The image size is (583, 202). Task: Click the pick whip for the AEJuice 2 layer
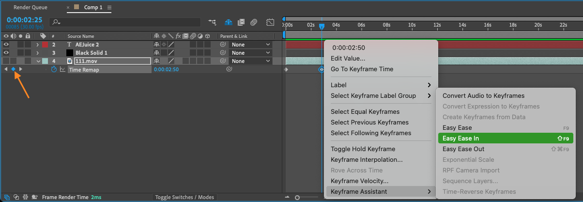click(x=223, y=45)
